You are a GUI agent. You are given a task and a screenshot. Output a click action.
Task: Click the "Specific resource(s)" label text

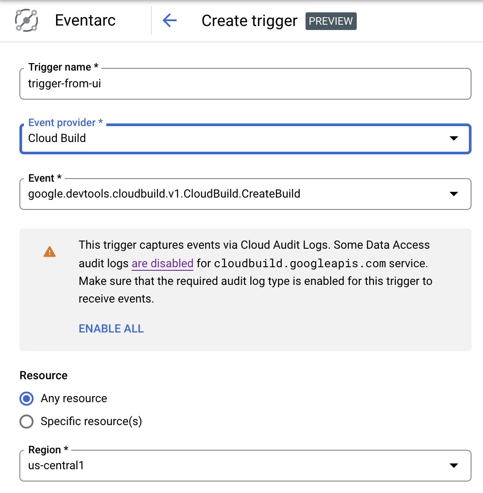click(x=91, y=422)
